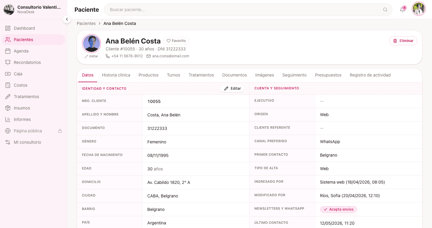Toggle the Acepta envíos badge
Image resolution: width=432 pixels, height=228 pixels.
(338, 209)
